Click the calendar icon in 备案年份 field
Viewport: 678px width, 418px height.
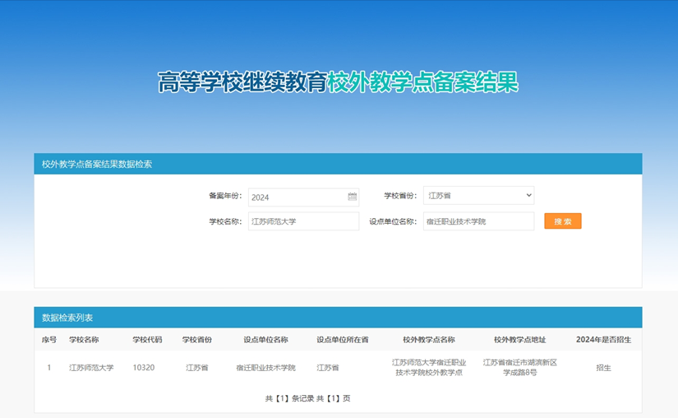pos(353,197)
